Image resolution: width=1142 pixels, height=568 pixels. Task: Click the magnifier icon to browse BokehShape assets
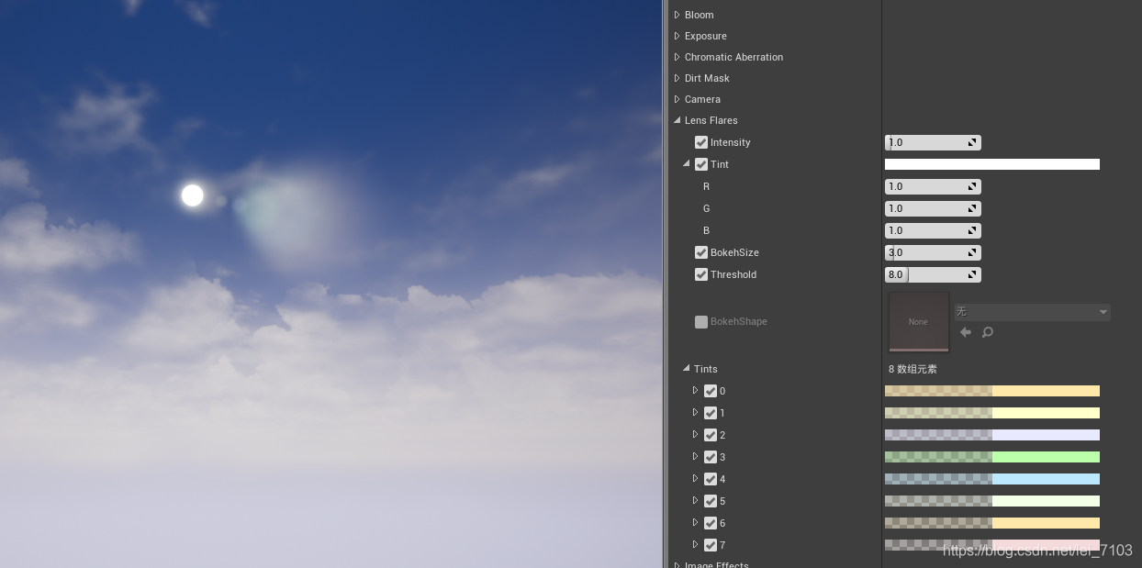tap(988, 332)
